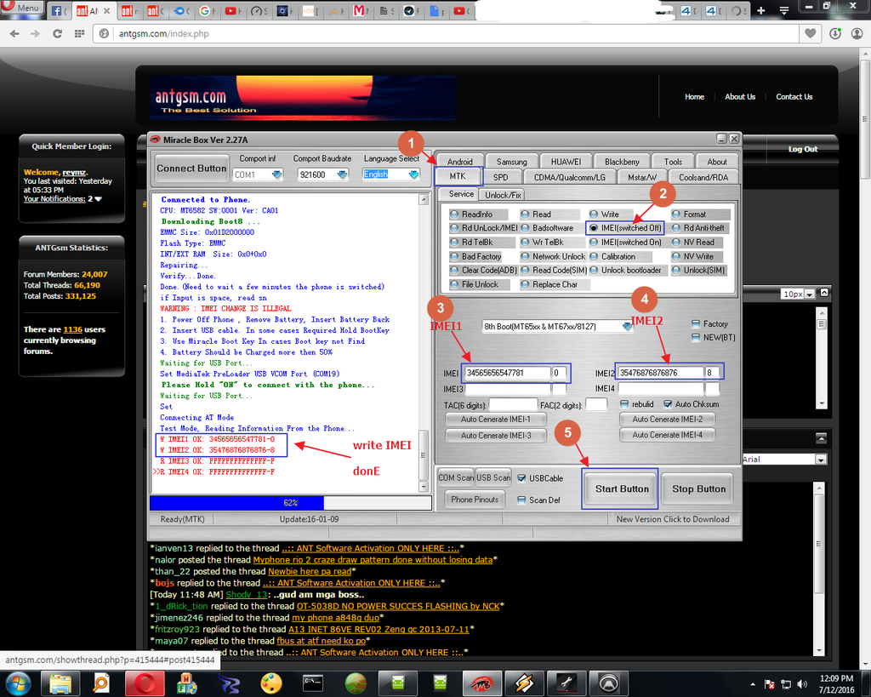
Task: Switch to the MTK tab
Action: click(458, 176)
